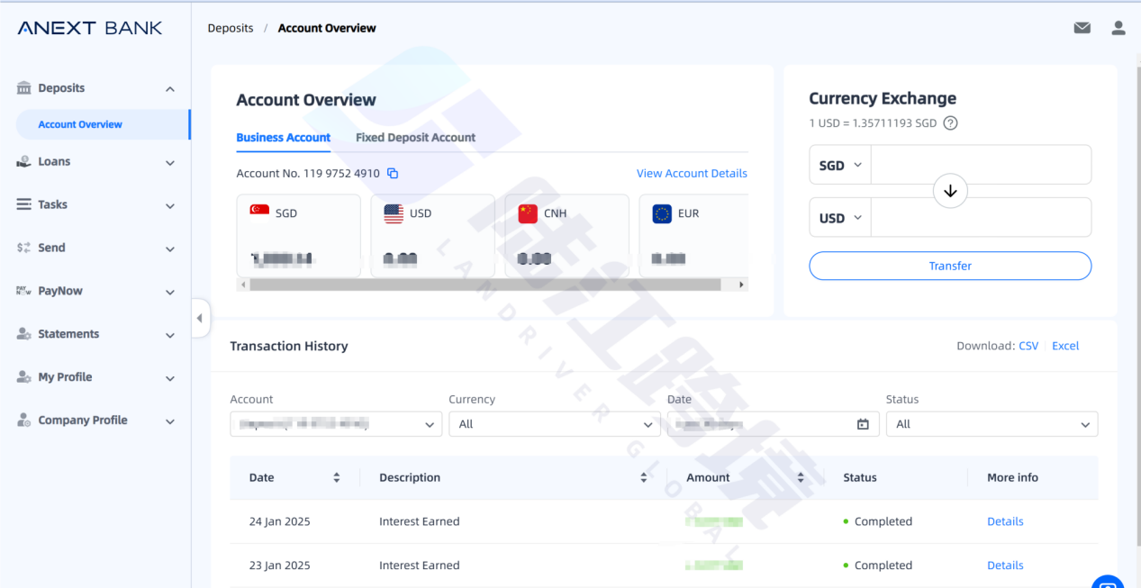Sort by Amount column arrows
Screen dimensions: 1141x588
pos(801,477)
